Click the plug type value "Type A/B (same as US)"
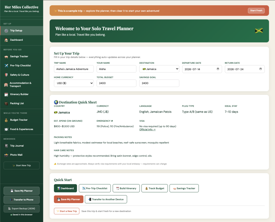Viewport: 275px width, 222px height. (197, 112)
